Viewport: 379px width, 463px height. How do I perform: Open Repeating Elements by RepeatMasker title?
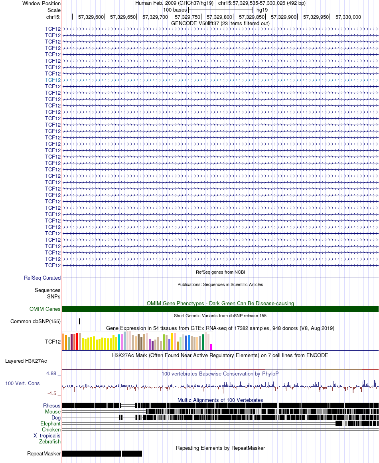click(220, 448)
